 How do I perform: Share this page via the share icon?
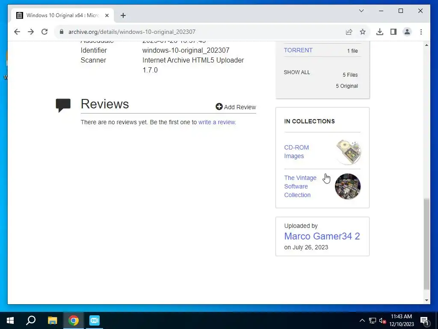(x=349, y=32)
